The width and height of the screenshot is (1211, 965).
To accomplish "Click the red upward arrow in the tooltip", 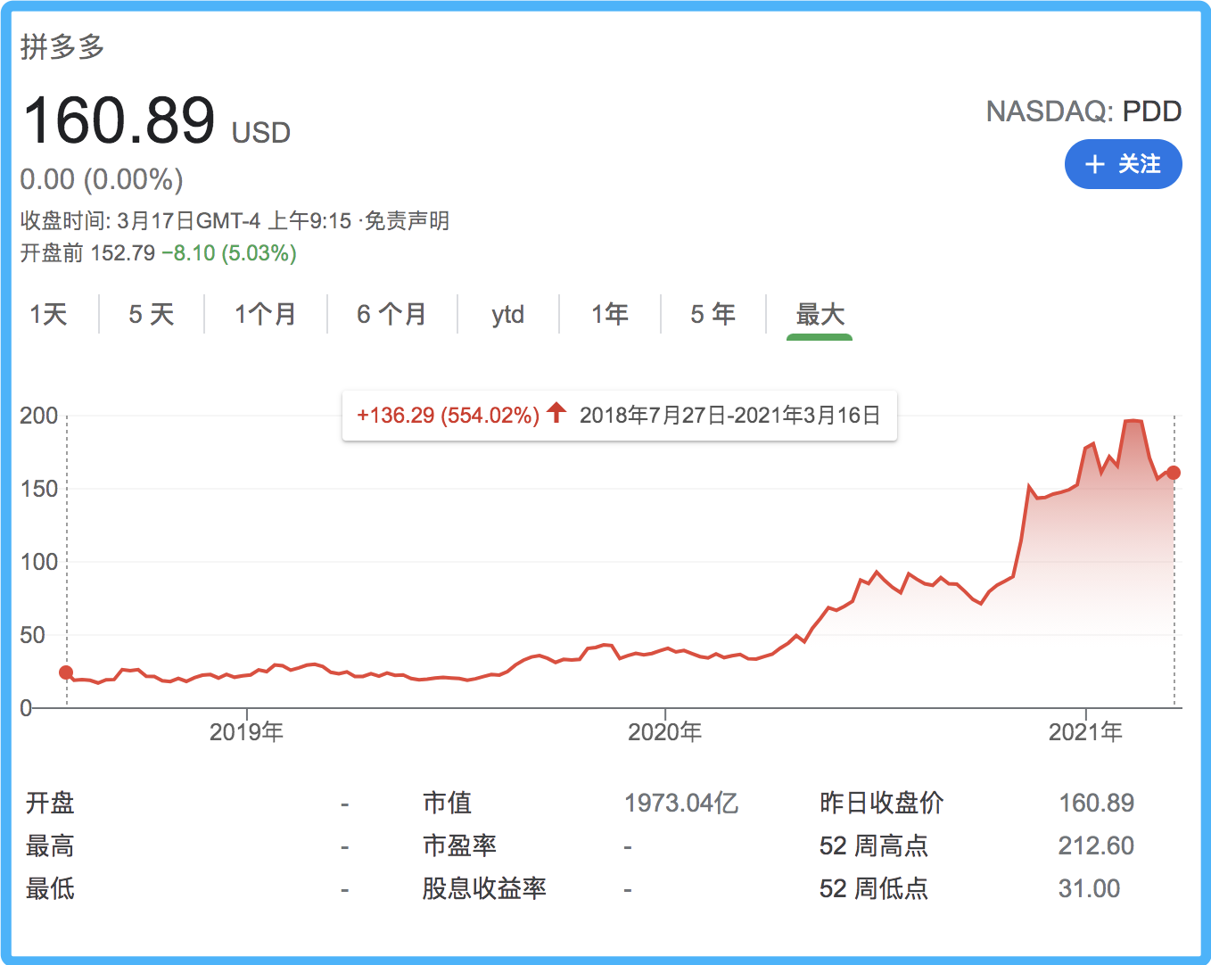I will click(x=556, y=414).
